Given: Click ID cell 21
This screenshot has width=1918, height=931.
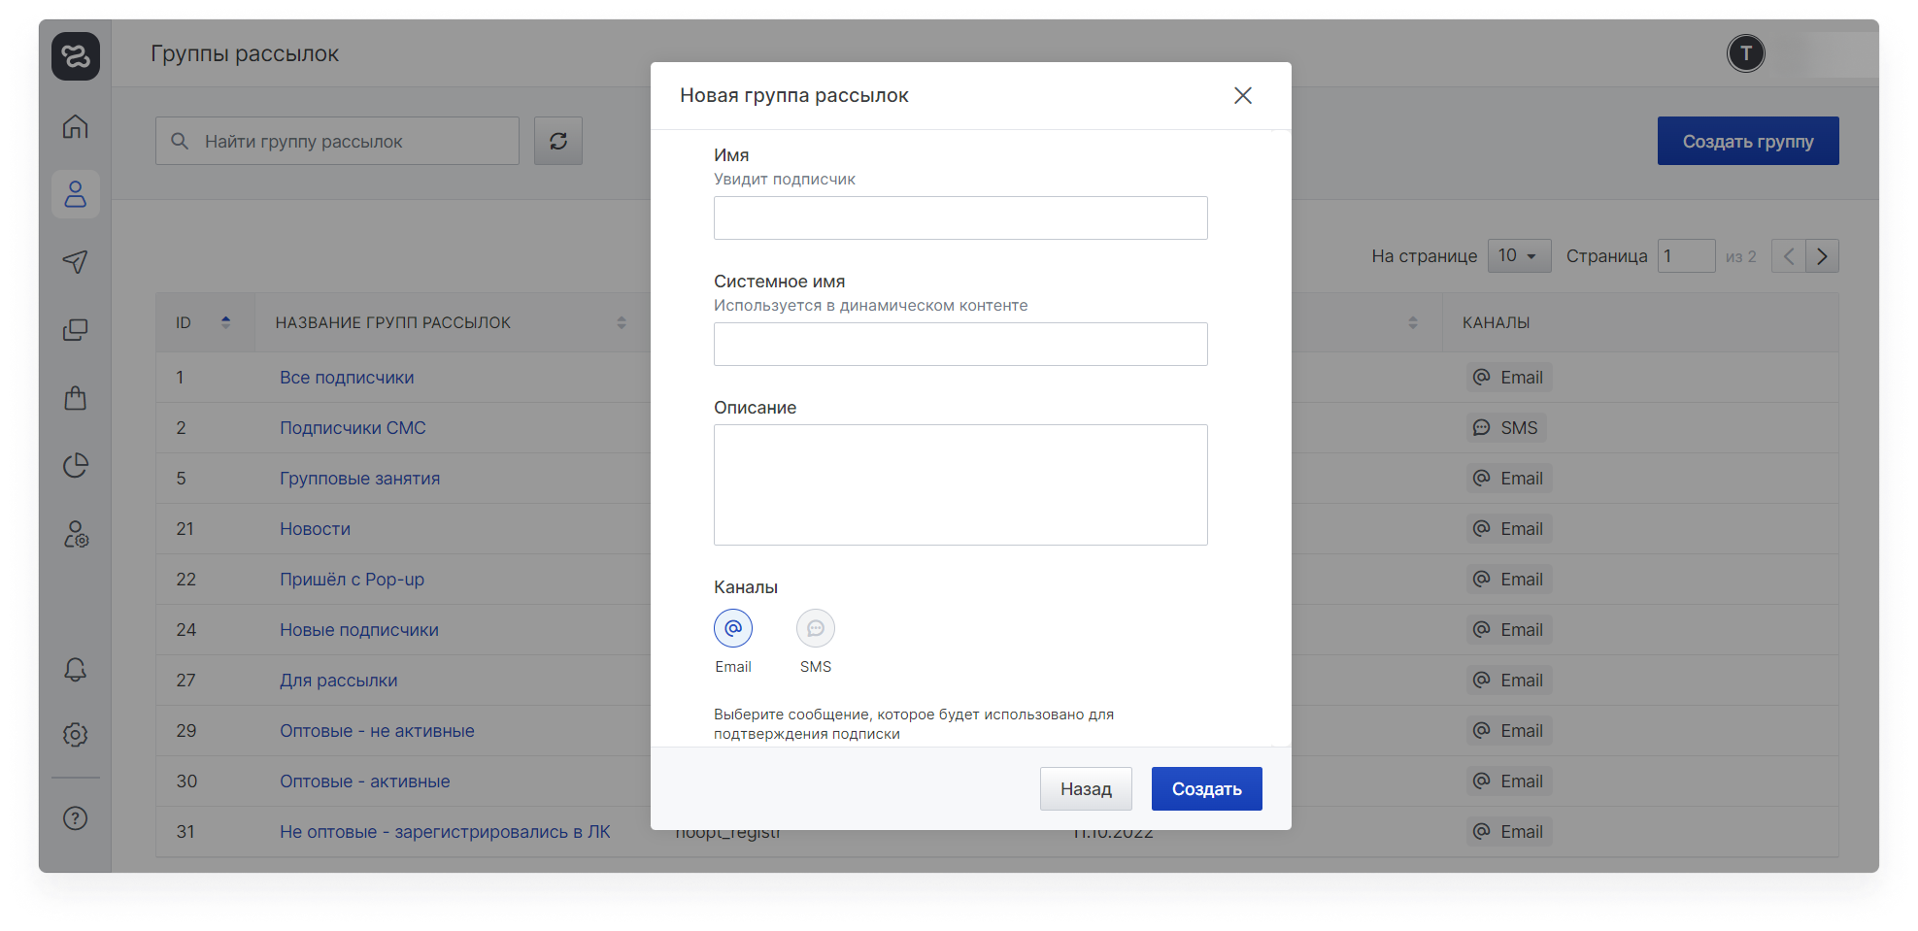Looking at the screenshot, I should click(185, 529).
